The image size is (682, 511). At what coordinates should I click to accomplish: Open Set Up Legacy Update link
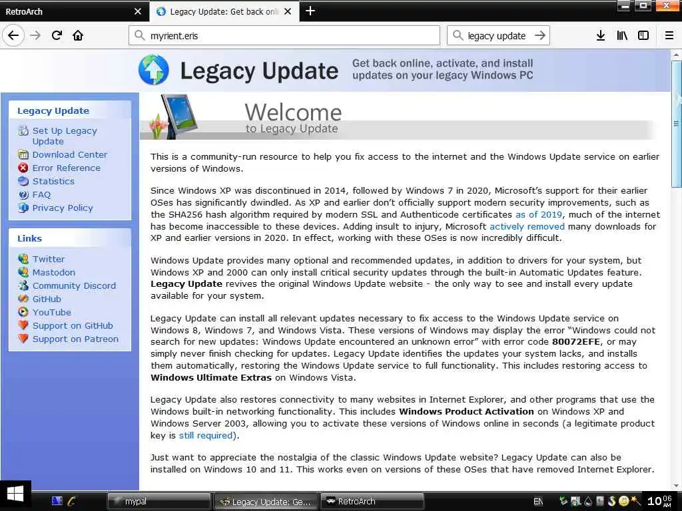[x=65, y=136]
